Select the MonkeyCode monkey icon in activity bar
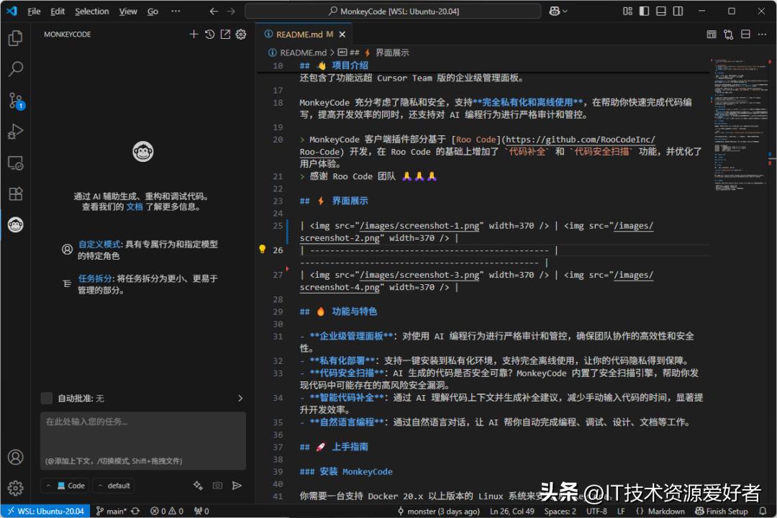Image resolution: width=777 pixels, height=518 pixels. pyautogui.click(x=16, y=224)
